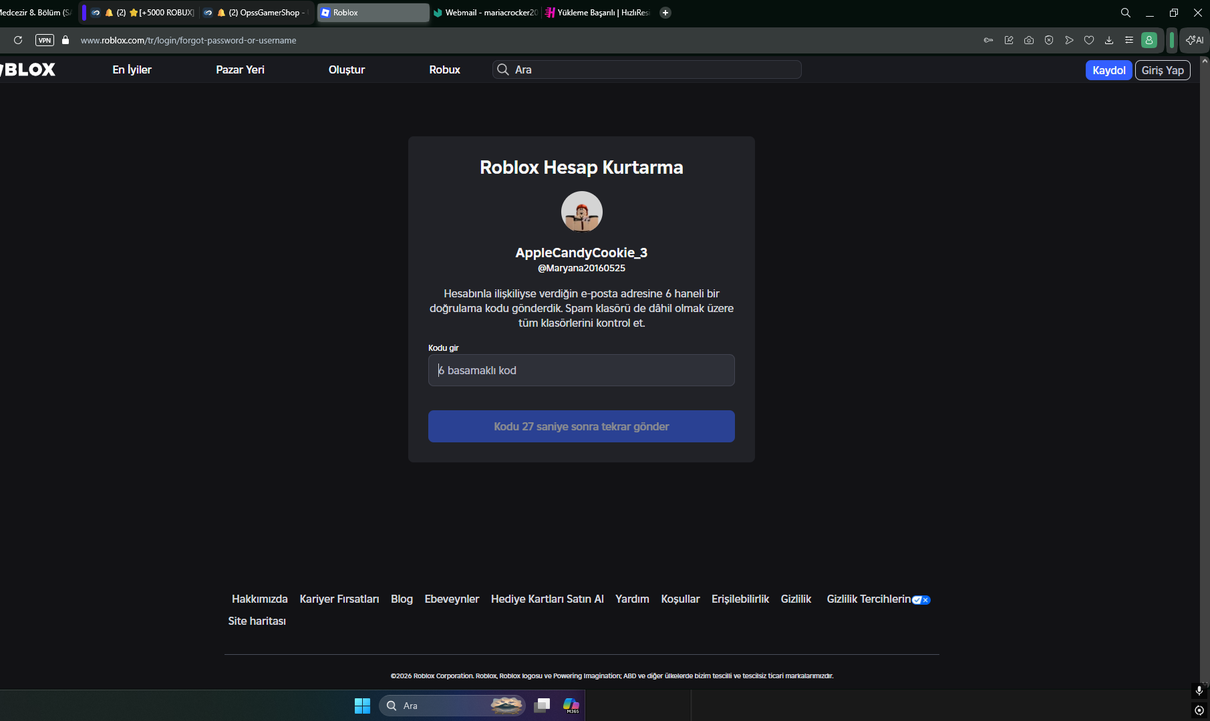
Task: Switch to the Webmail mariacrocker tab
Action: (x=486, y=13)
